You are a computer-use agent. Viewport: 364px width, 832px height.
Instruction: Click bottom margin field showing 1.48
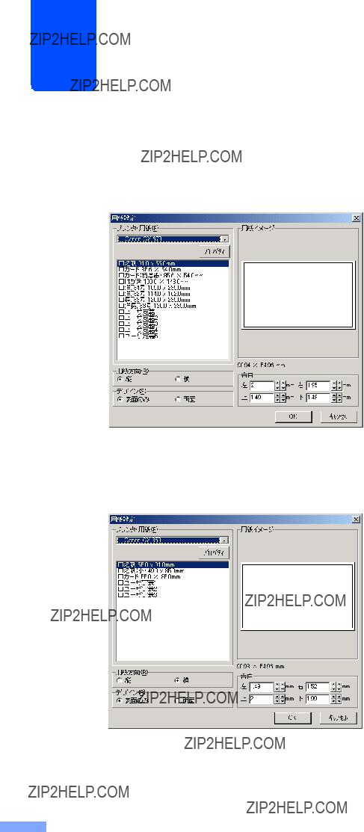[x=318, y=398]
